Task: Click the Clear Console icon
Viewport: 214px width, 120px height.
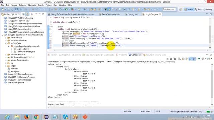Action: click(x=180, y=59)
